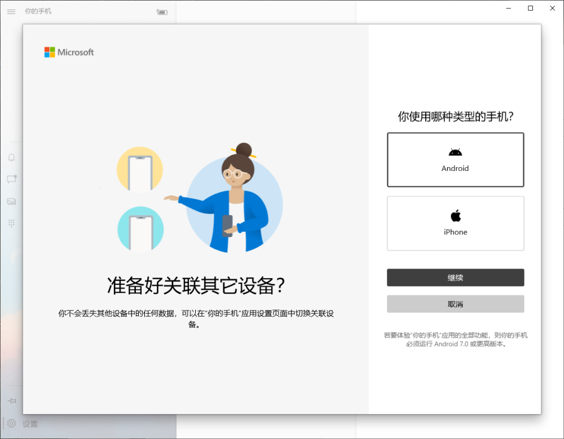Screen dimensions: 564x439
Task: Click the 取消 (Cancel) button
Action: point(455,304)
